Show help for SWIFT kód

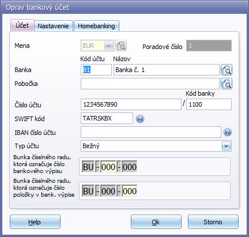[140, 119]
